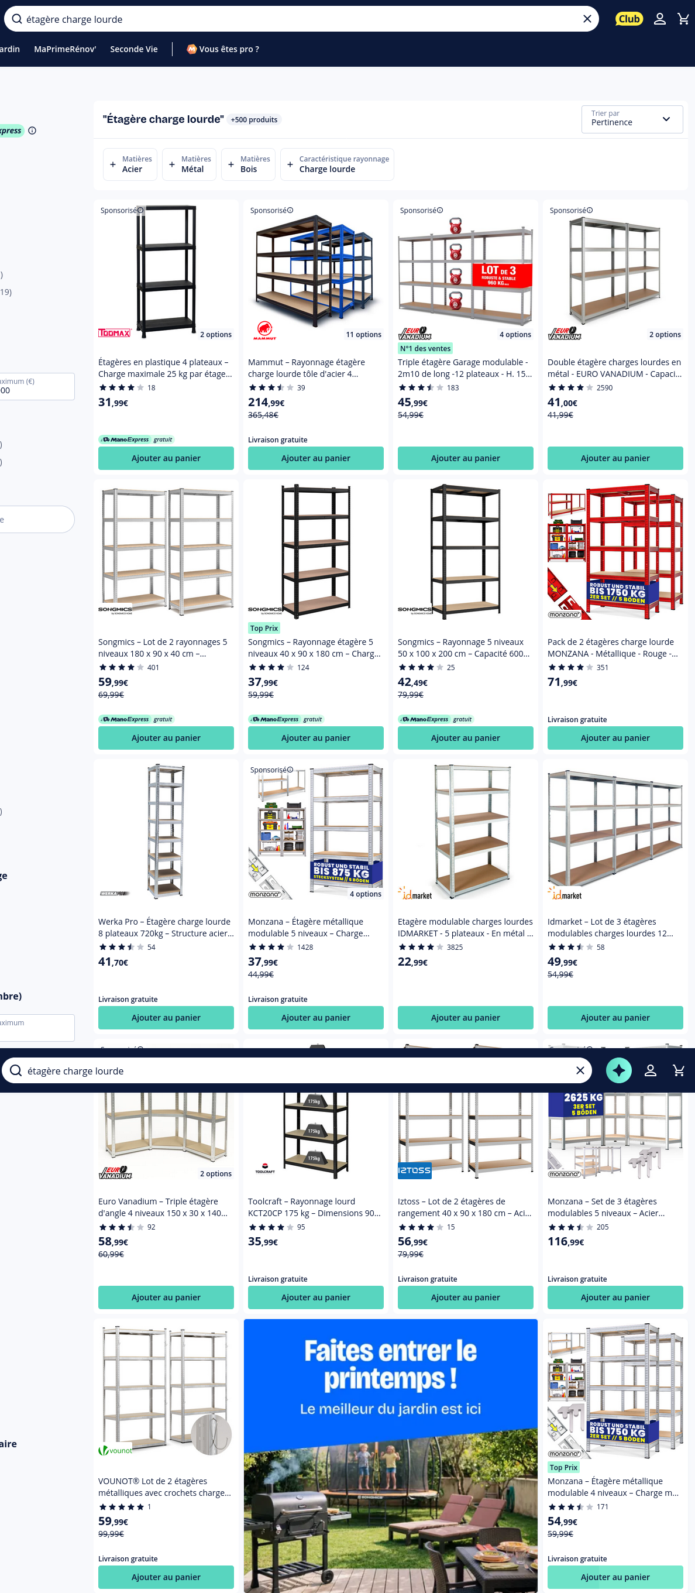
Task: Open the Seconde Vie menu item
Action: pyautogui.click(x=133, y=49)
